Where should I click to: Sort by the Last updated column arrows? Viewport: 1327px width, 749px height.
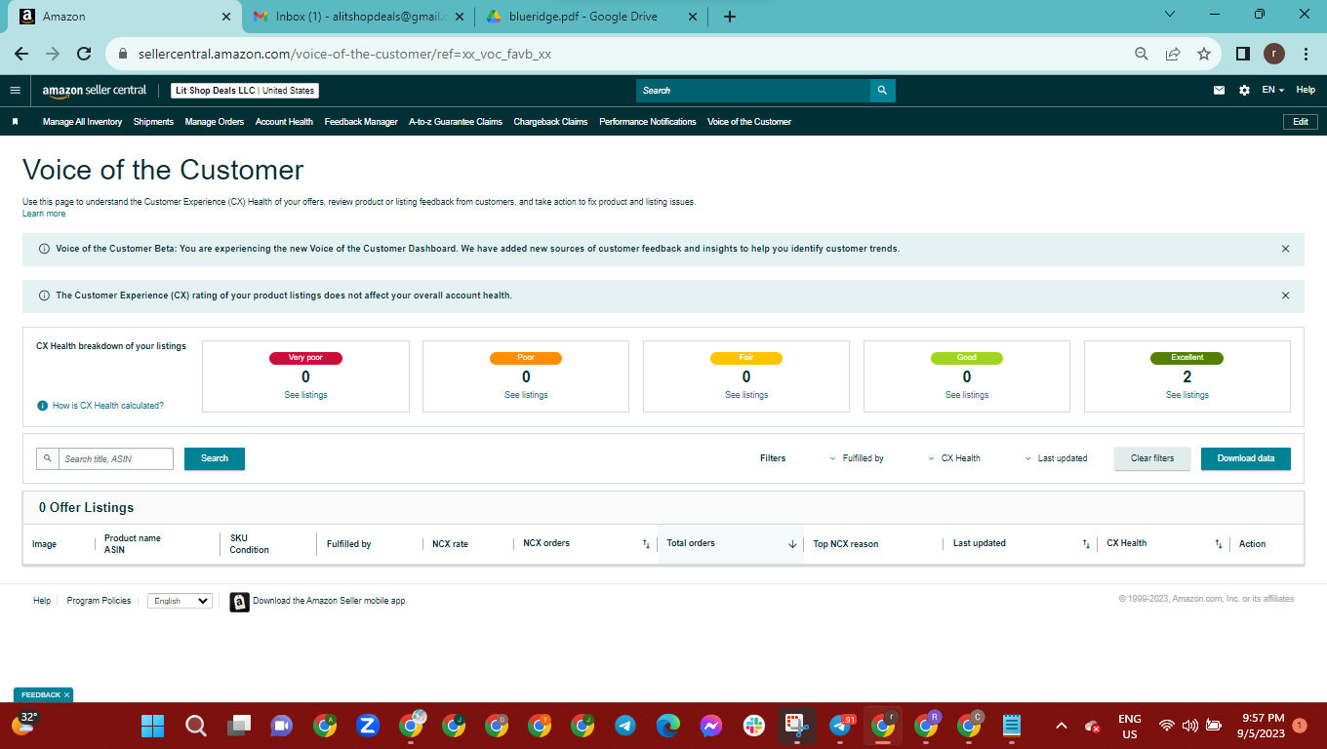(1086, 544)
